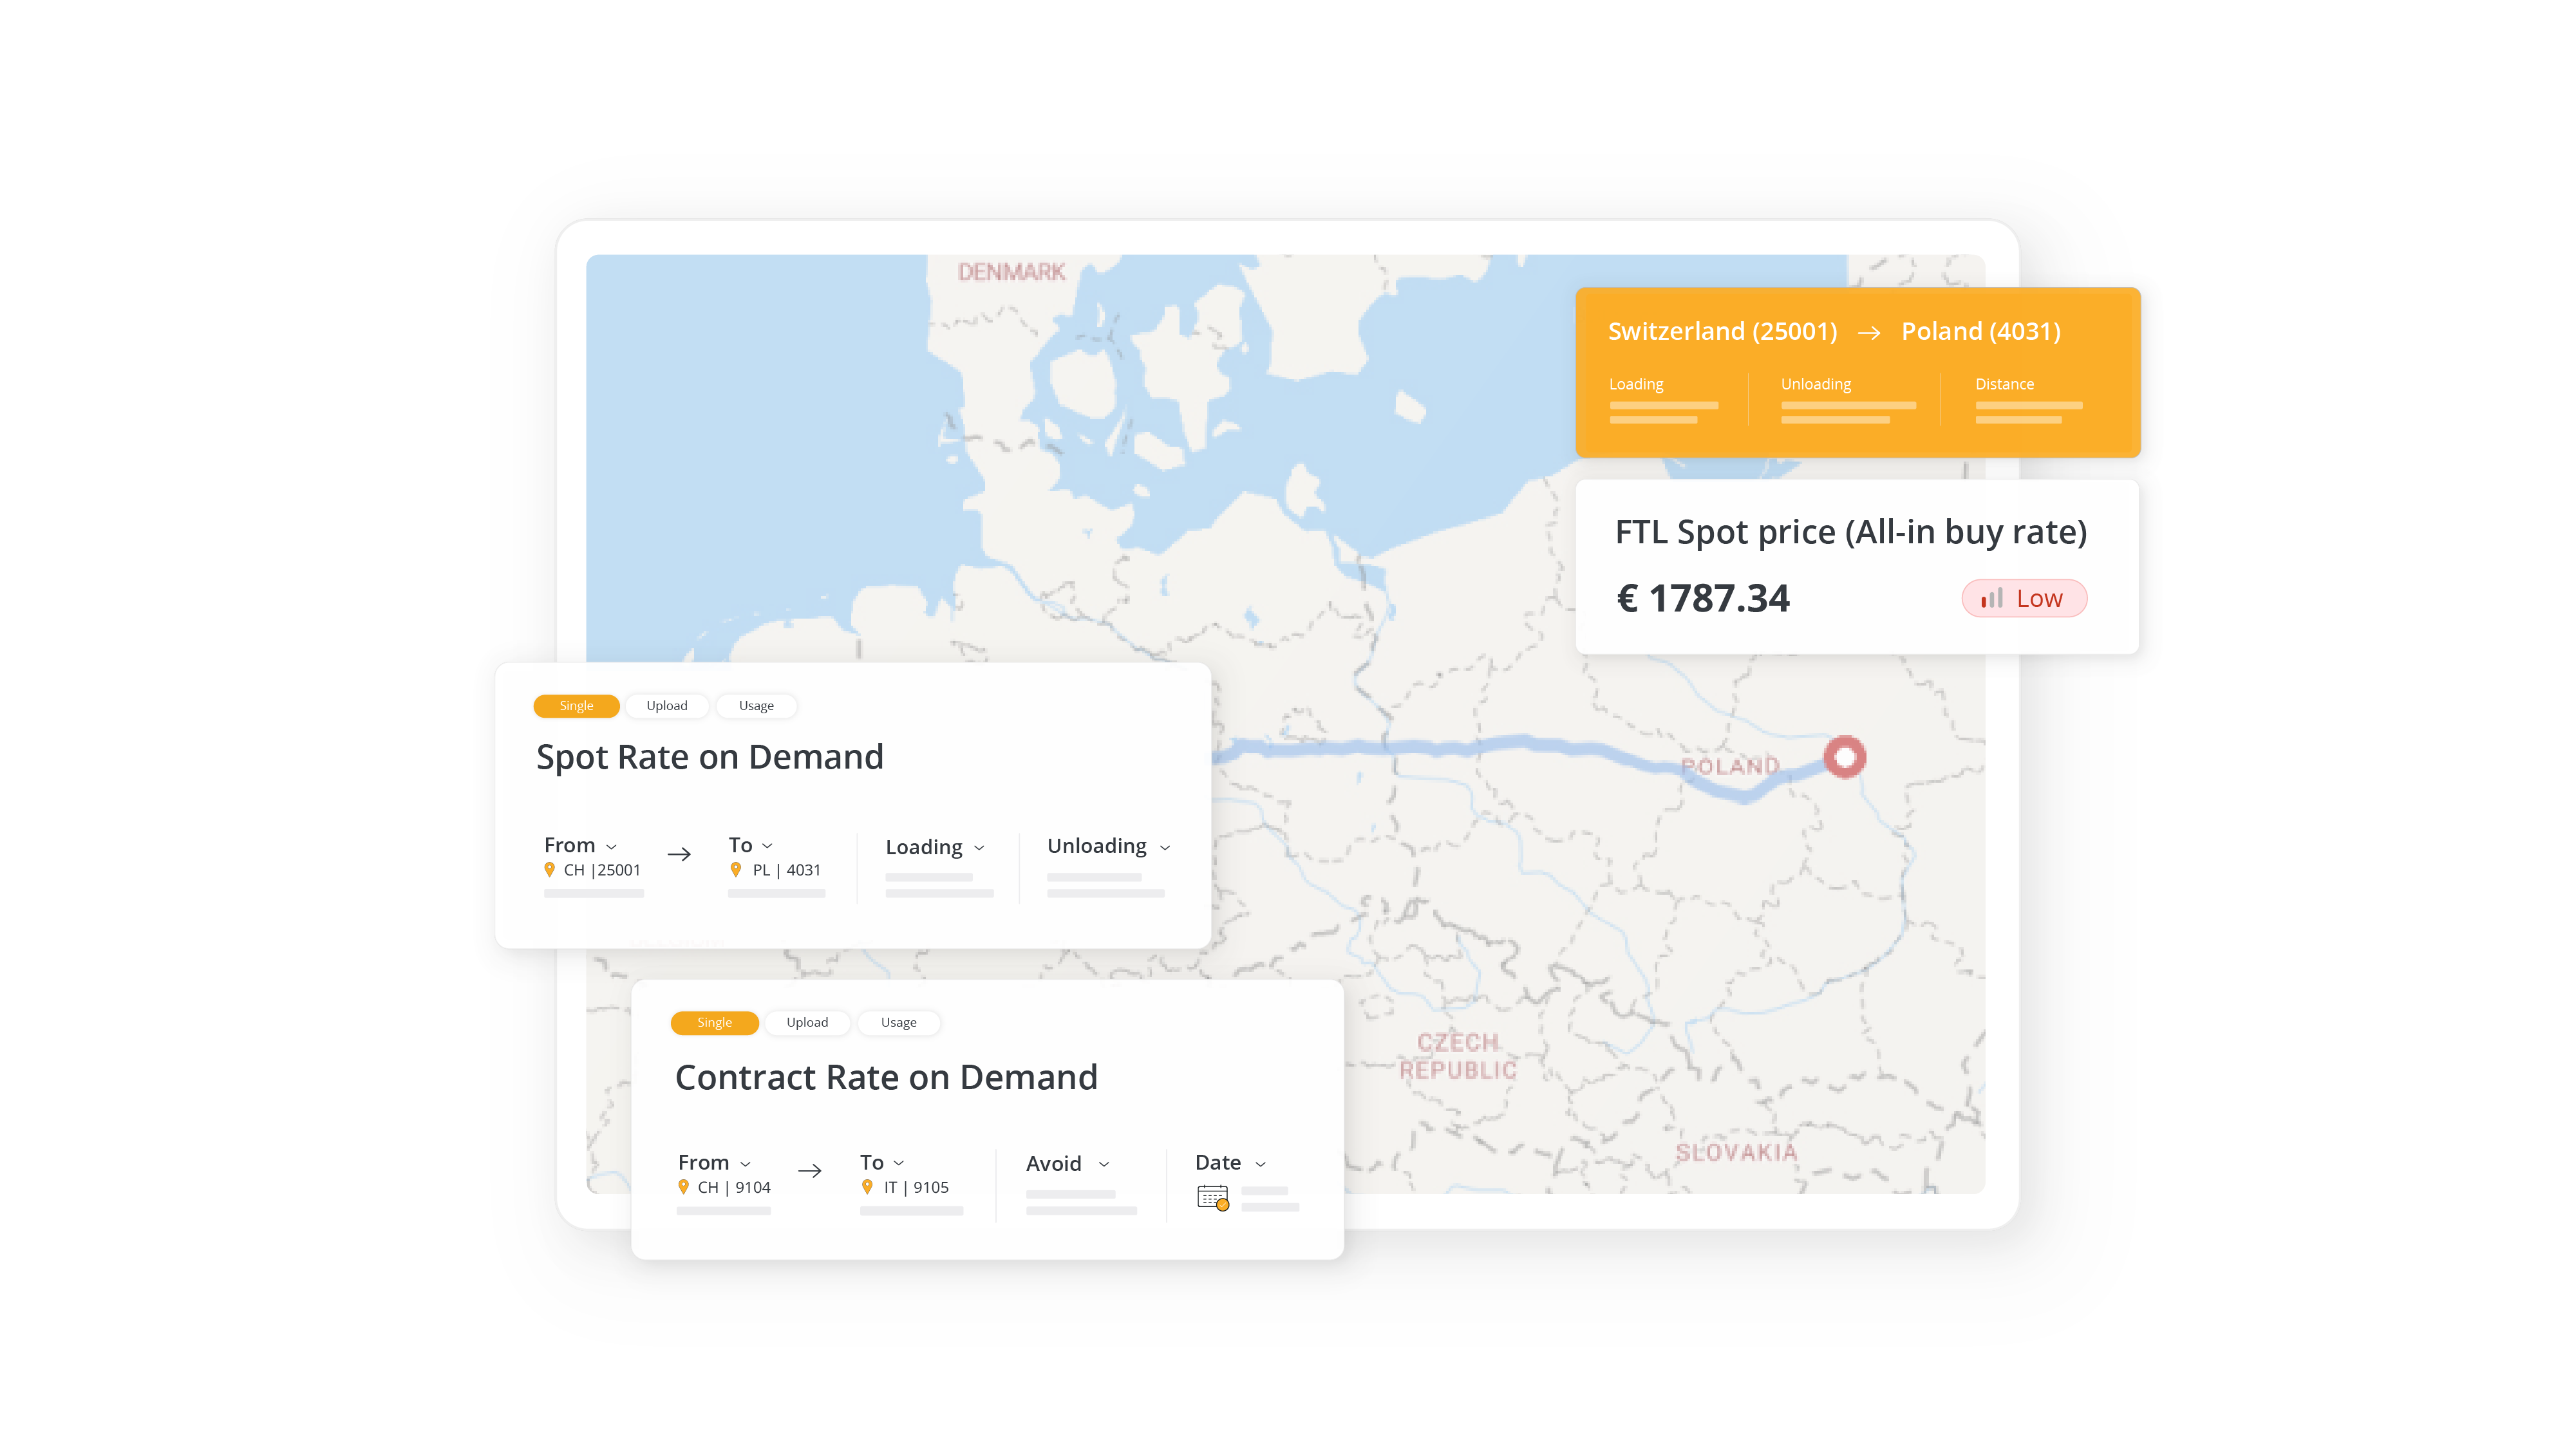Image resolution: width=2576 pixels, height=1449 pixels.
Task: Click the Low rate level badge
Action: pos(2023,598)
